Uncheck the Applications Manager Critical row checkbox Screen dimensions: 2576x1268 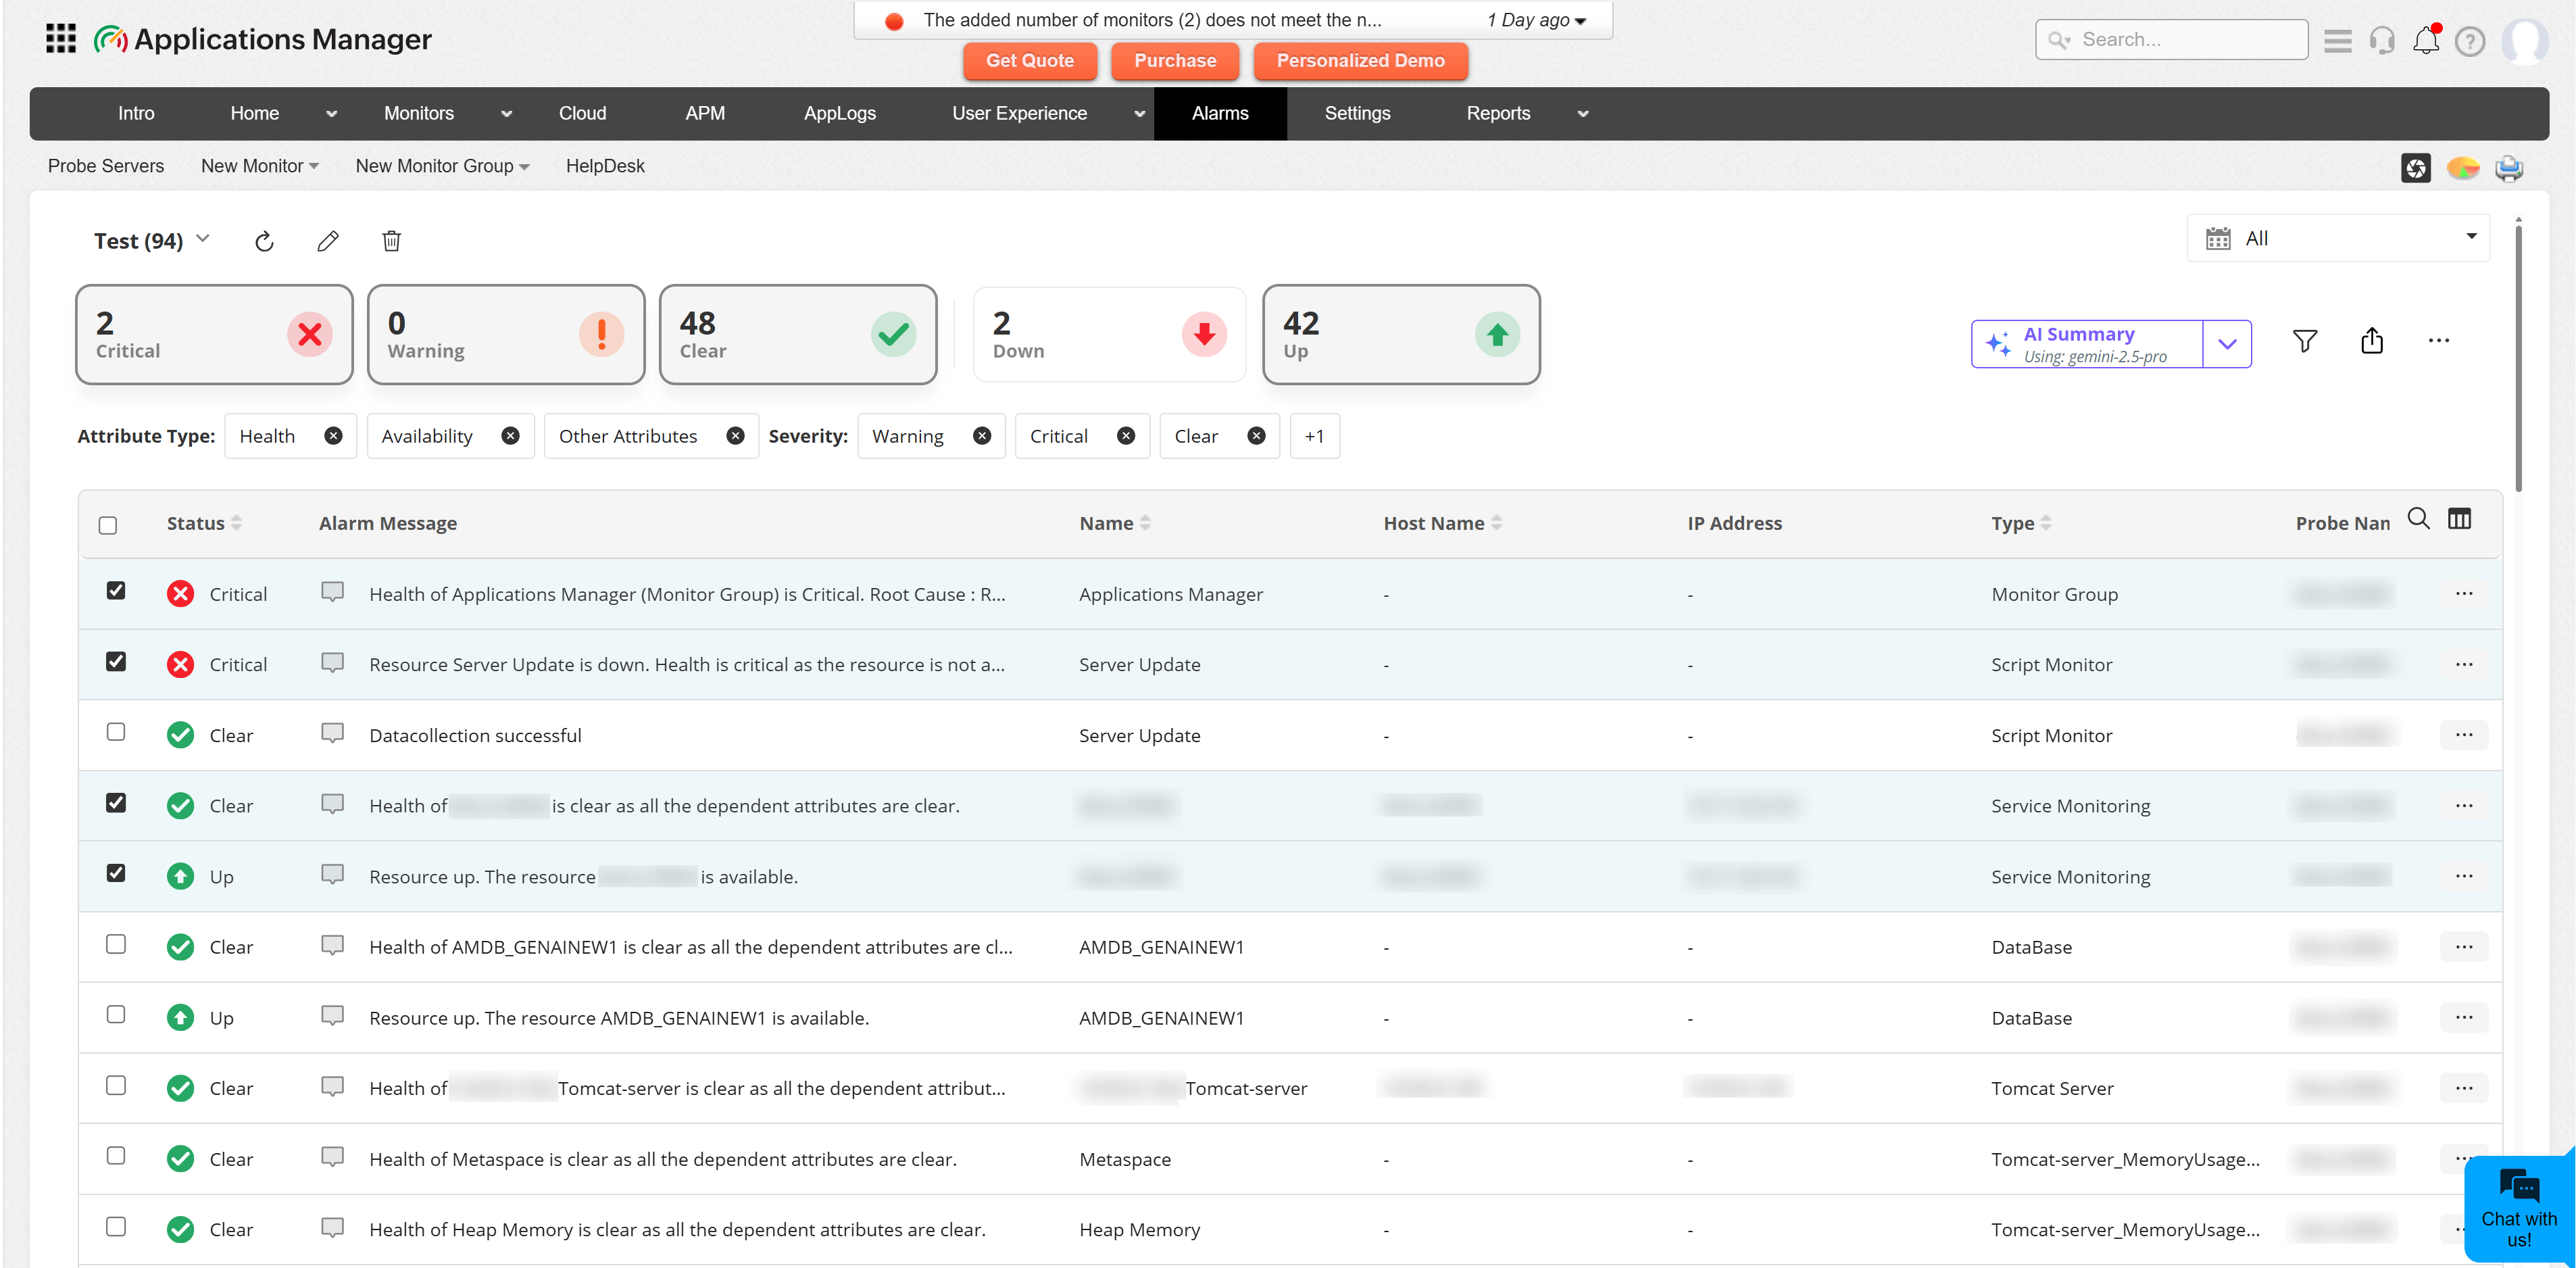[x=116, y=591]
